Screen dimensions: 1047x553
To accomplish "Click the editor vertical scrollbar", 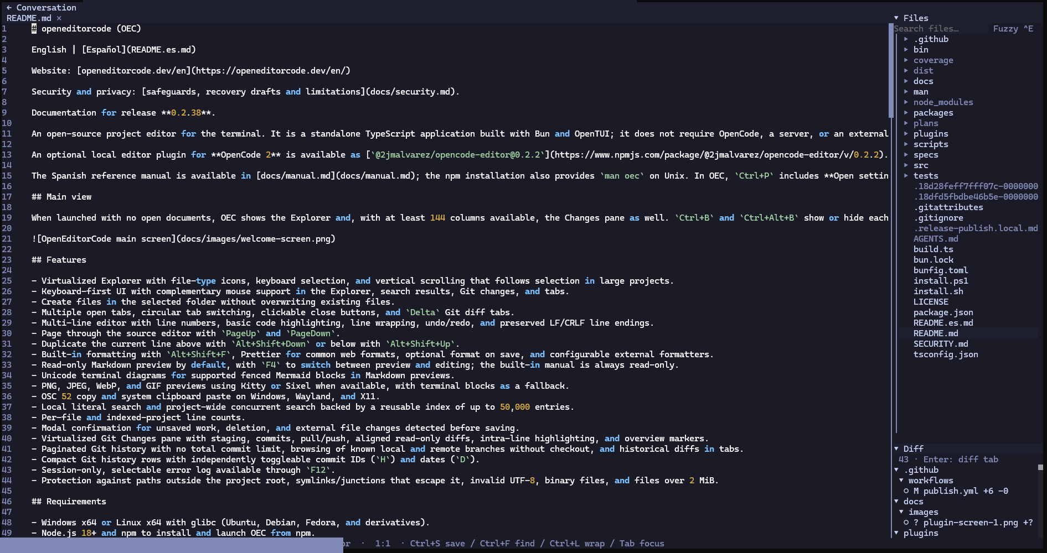I will [x=891, y=71].
